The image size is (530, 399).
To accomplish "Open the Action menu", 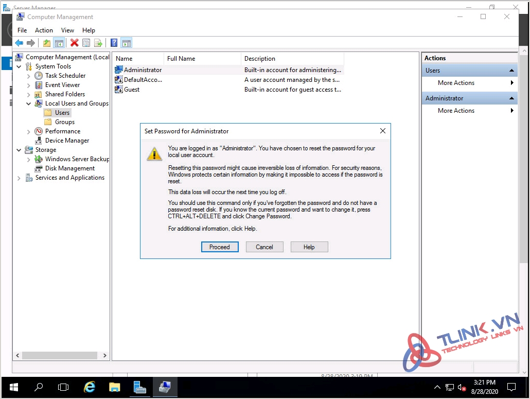I will pyautogui.click(x=44, y=30).
